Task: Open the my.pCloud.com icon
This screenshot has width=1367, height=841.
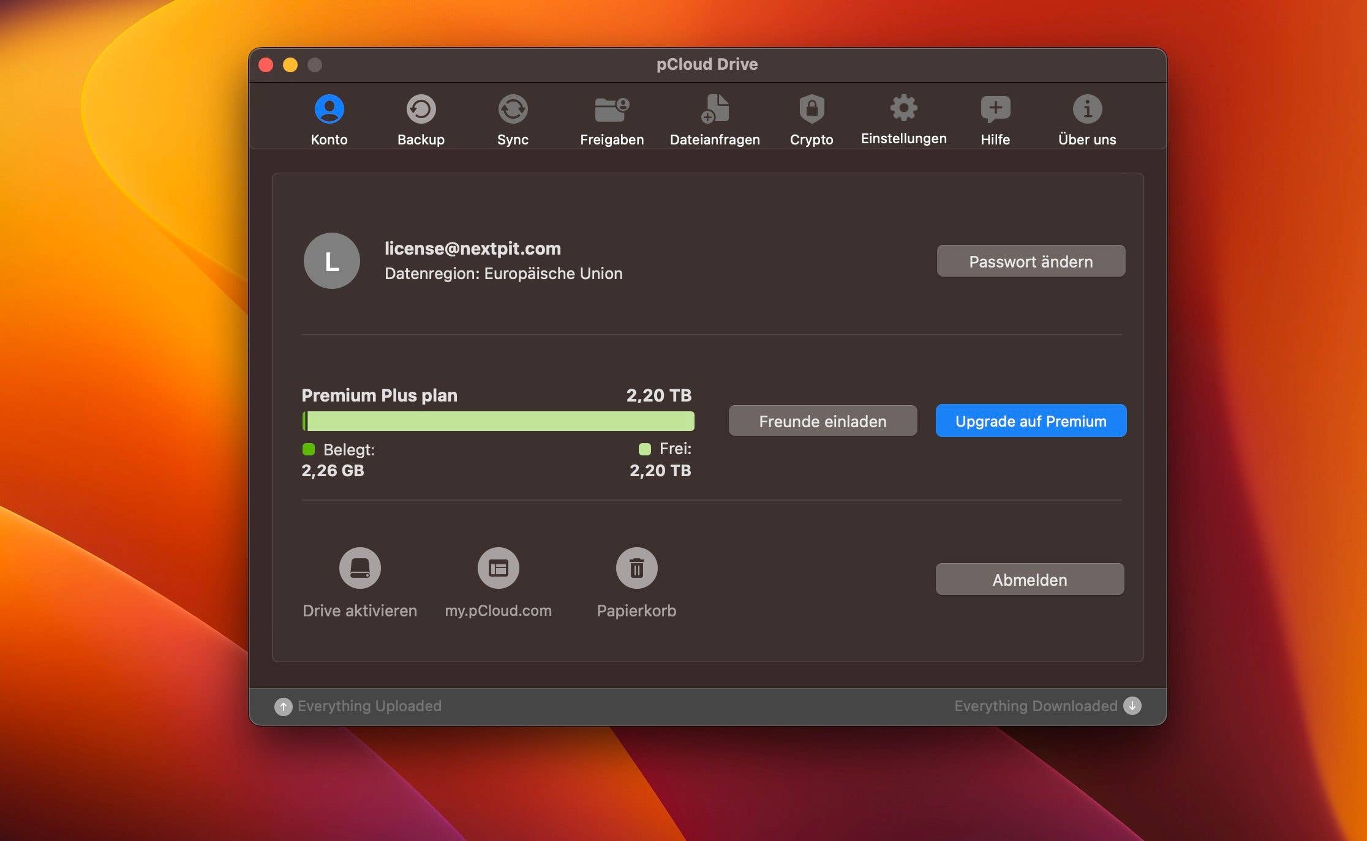Action: point(499,567)
